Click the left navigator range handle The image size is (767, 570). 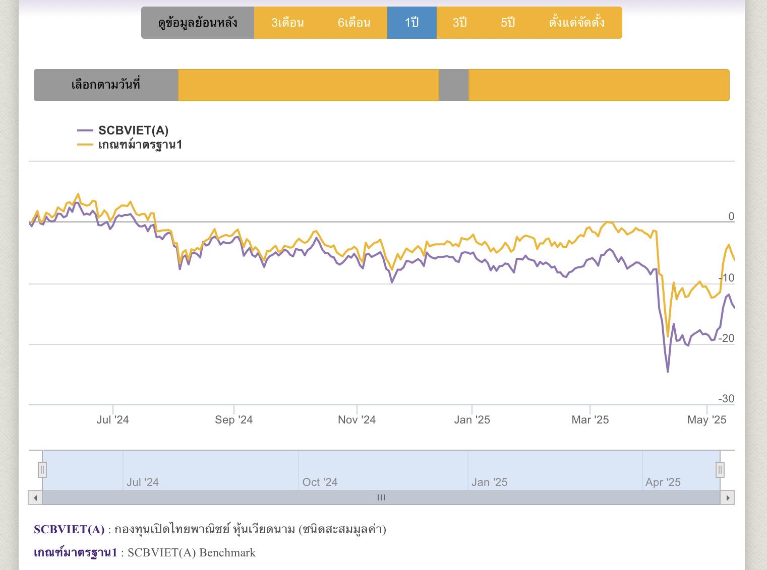(x=42, y=470)
